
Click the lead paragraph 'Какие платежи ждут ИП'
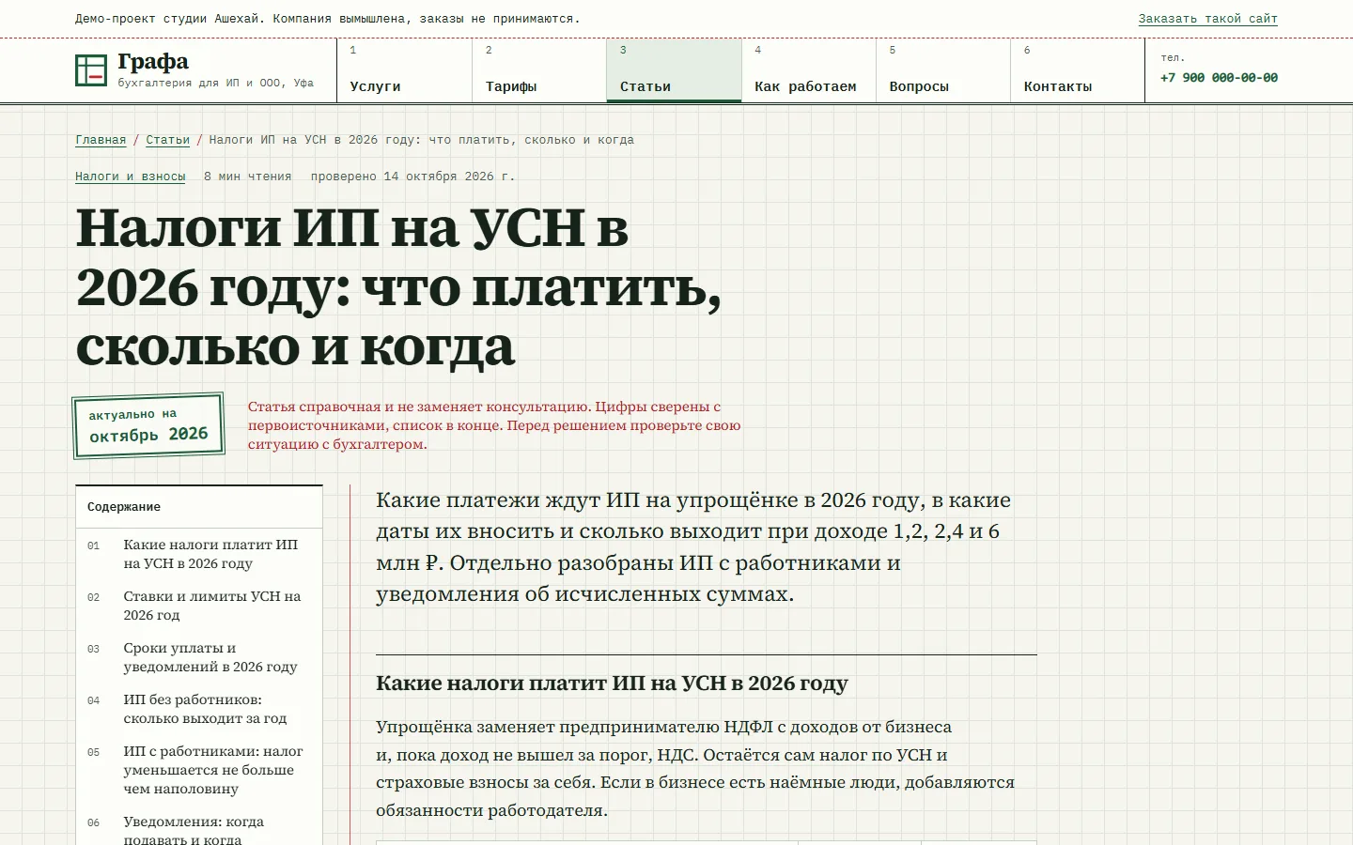[x=693, y=546]
